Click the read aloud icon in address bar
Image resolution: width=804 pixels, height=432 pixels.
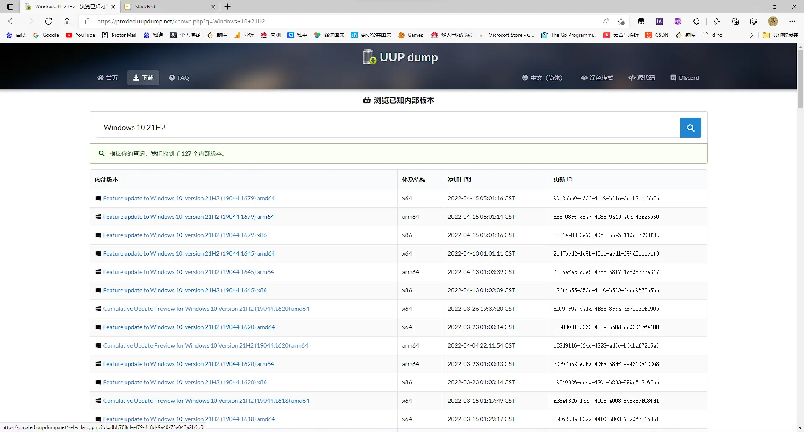point(606,21)
